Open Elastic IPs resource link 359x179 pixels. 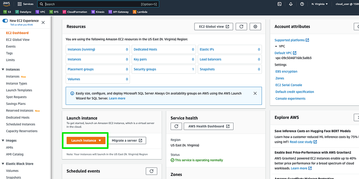207,50
